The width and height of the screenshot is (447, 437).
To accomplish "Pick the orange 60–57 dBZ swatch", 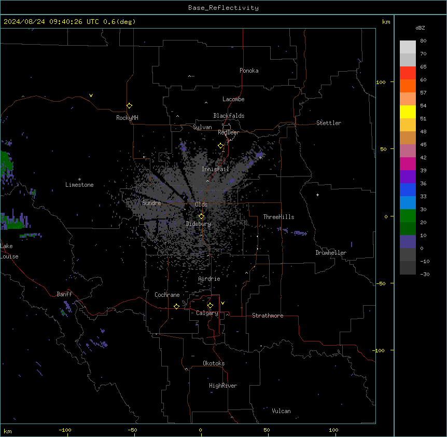I will tap(408, 86).
